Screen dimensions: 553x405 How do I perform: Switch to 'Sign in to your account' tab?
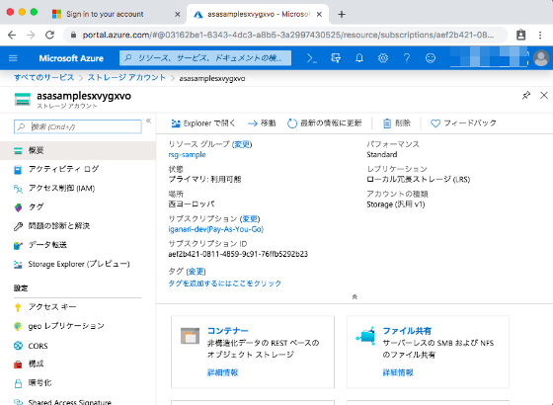[x=105, y=14]
